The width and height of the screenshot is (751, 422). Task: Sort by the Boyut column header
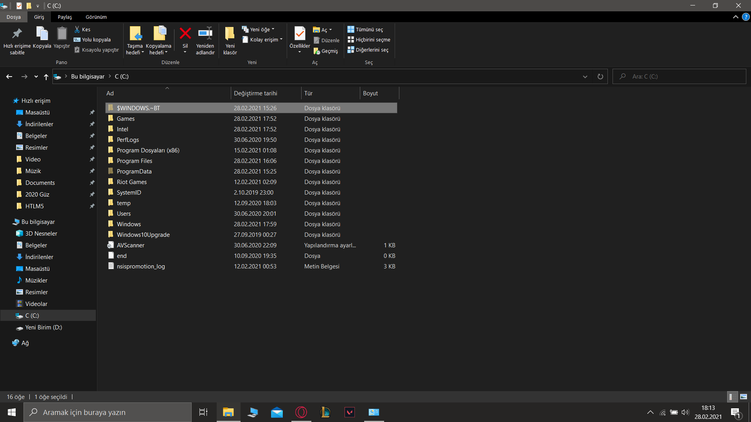click(379, 93)
